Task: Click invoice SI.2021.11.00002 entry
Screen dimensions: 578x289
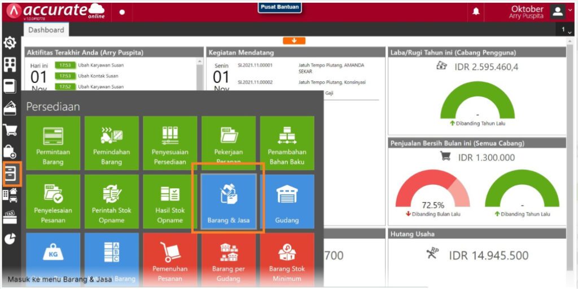Action: [255, 82]
